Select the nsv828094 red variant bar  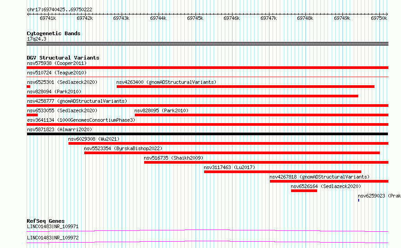click(x=192, y=96)
